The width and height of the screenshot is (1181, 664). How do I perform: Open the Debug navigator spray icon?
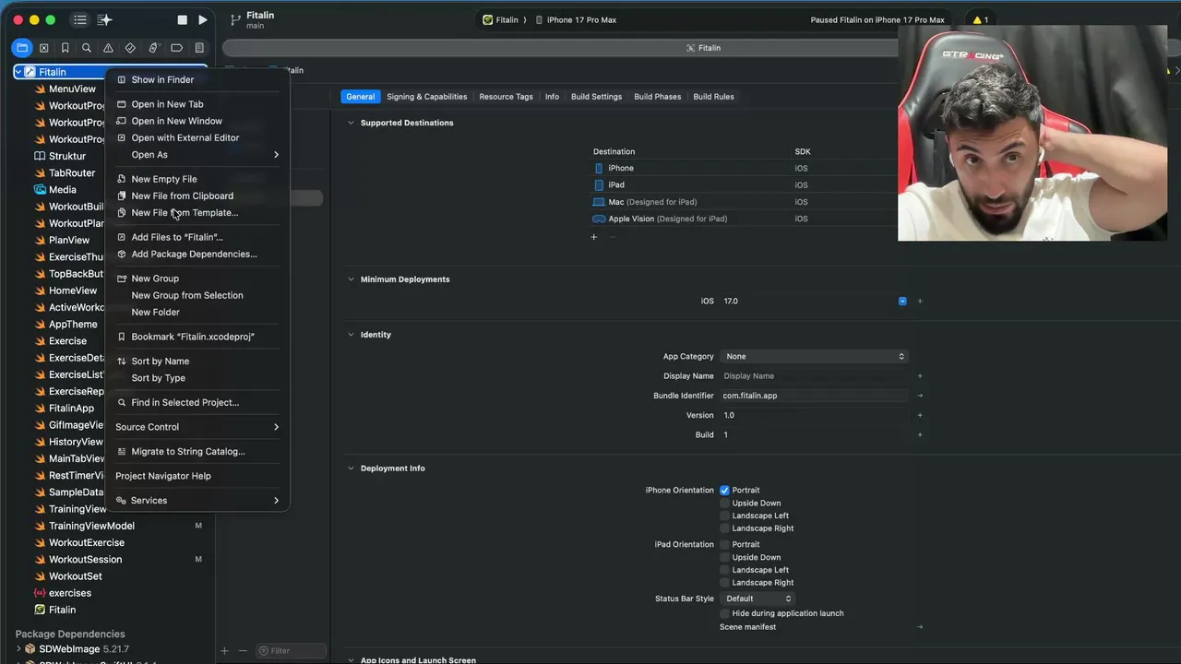153,48
